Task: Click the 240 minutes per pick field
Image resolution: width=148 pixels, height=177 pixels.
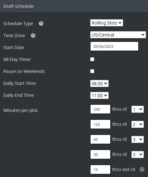Action: pyautogui.click(x=100, y=109)
